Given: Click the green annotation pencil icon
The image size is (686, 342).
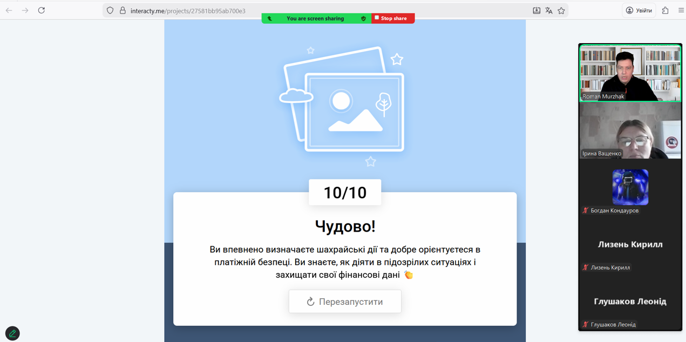Looking at the screenshot, I should pos(12,333).
